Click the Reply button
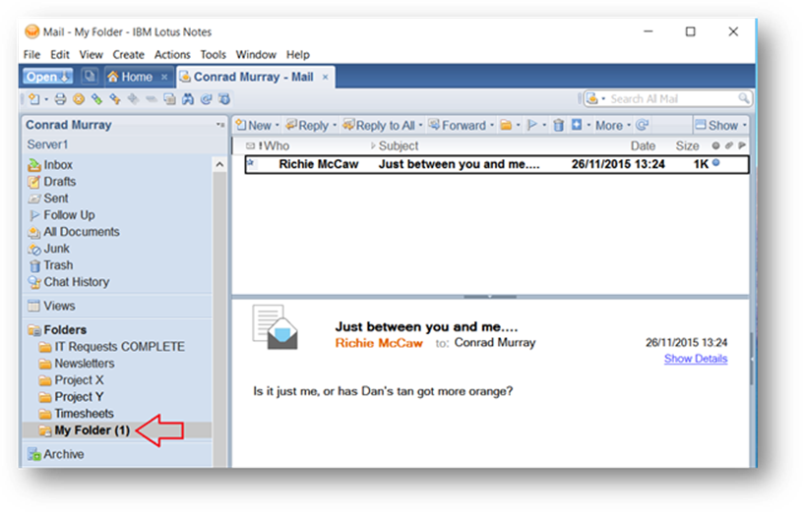 coord(307,126)
